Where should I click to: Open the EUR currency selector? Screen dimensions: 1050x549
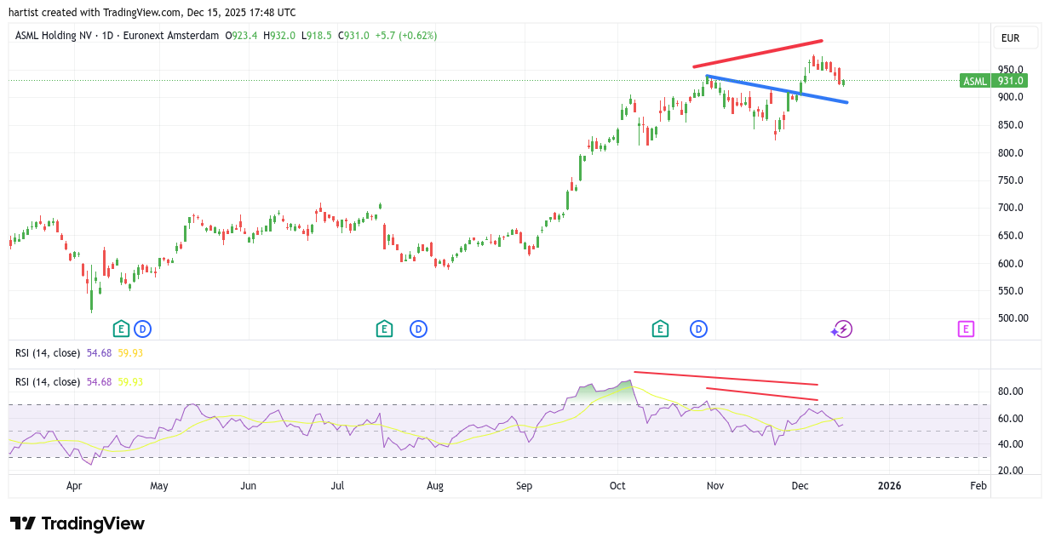coord(1015,37)
